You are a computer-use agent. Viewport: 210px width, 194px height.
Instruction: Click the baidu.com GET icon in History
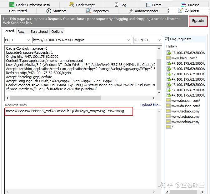coord(168,58)
